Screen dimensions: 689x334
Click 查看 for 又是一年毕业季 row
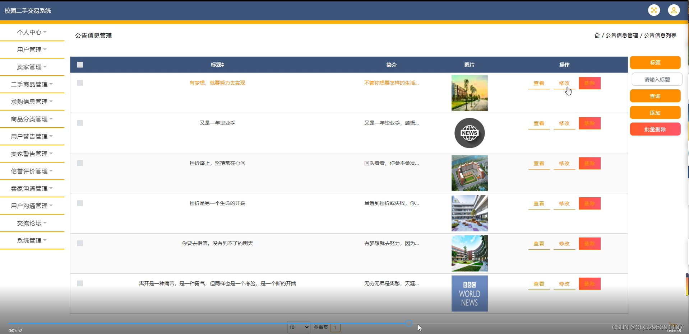pyautogui.click(x=539, y=123)
